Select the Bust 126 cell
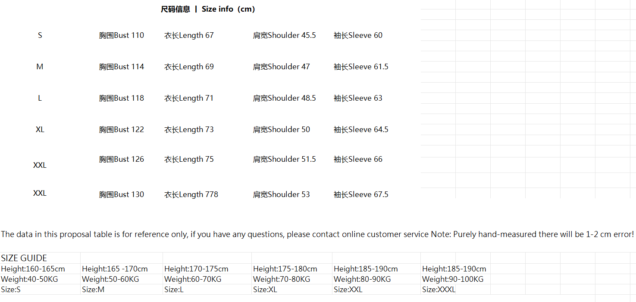The height and width of the screenshot is (302, 636). 122,159
